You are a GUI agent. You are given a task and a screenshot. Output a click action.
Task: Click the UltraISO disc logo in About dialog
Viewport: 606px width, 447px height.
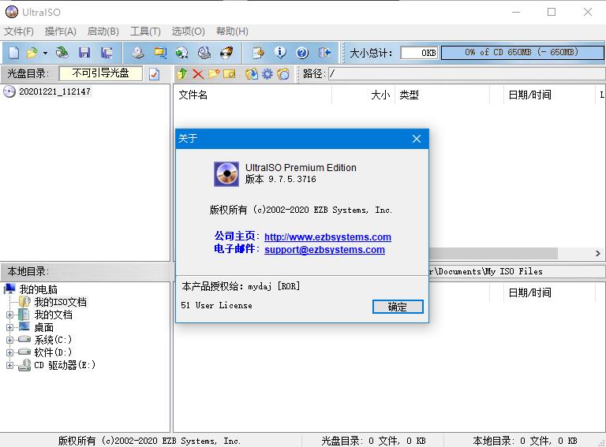coord(226,174)
